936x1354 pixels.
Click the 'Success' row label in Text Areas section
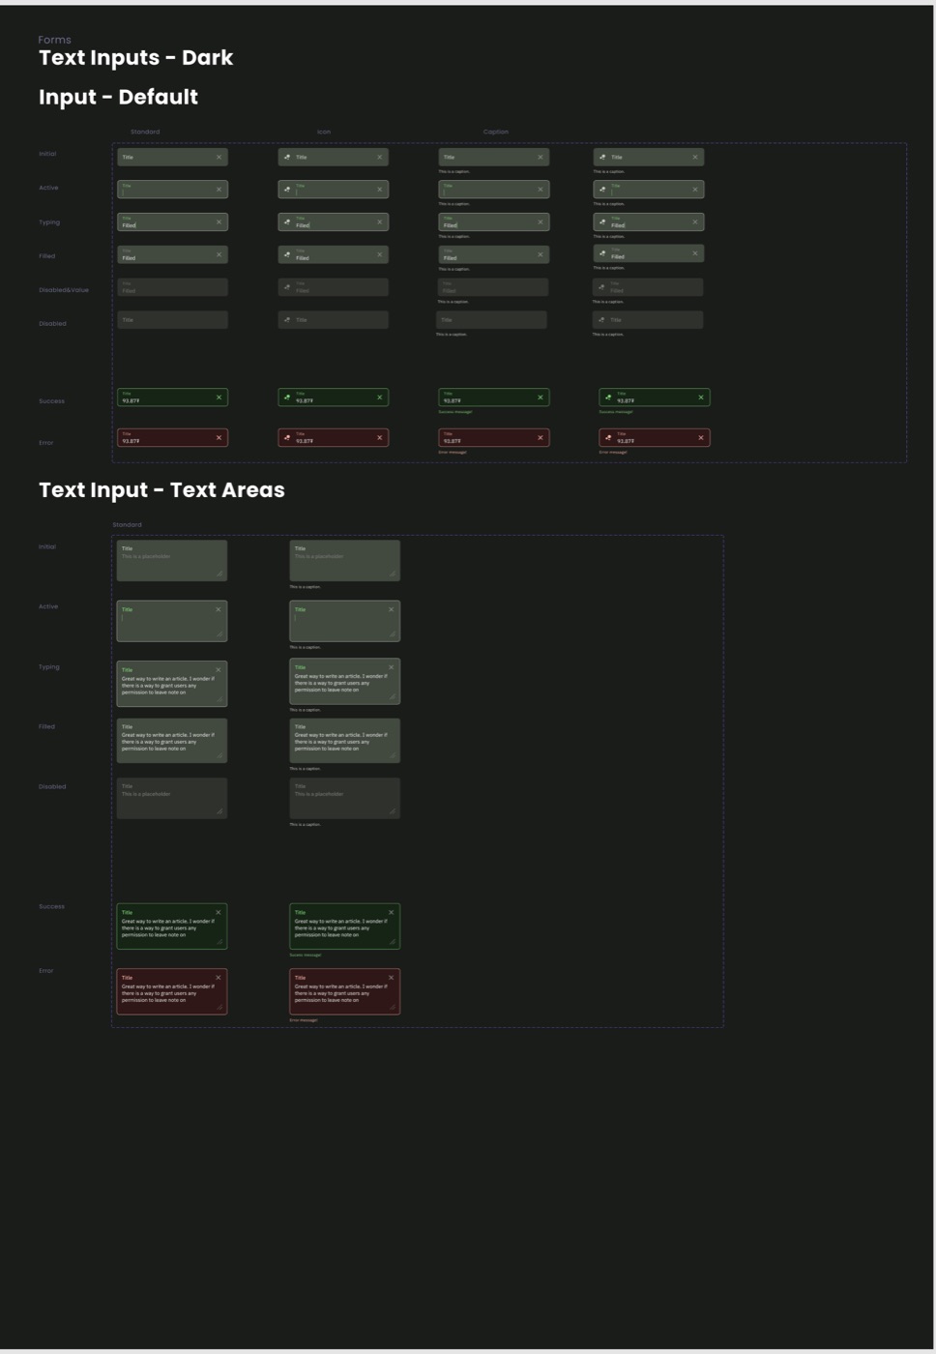(x=51, y=907)
